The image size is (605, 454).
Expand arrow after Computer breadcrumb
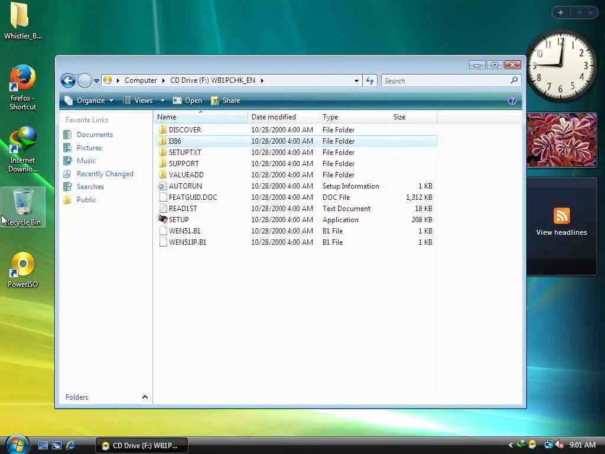point(163,80)
